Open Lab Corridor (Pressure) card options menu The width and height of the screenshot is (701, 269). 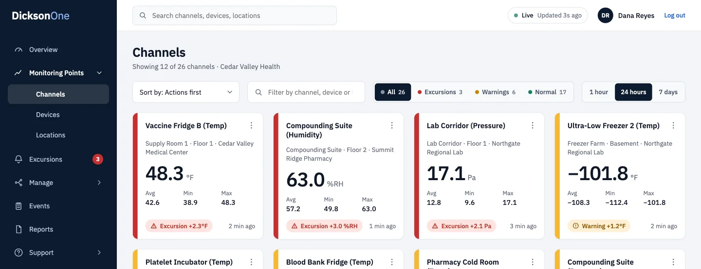pos(533,126)
